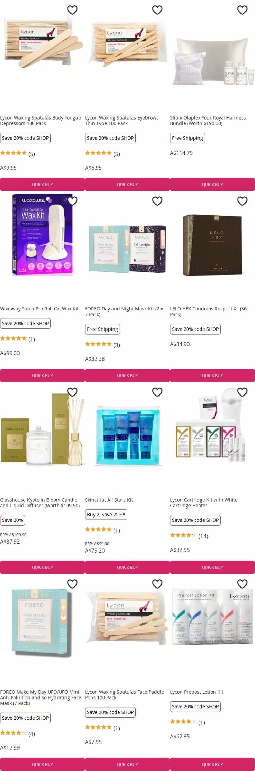The image size is (255, 771).
Task: Select Free Shipping badge on FOREO mask kit
Action: click(102, 329)
